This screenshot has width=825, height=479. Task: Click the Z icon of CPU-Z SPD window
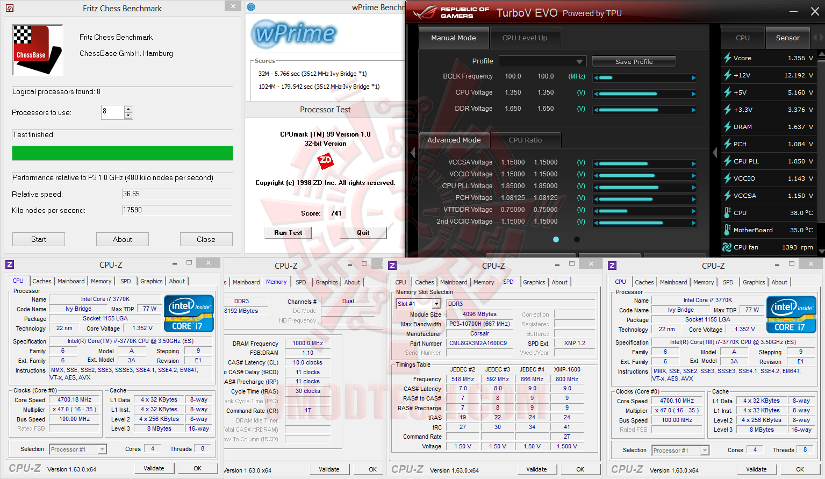392,266
